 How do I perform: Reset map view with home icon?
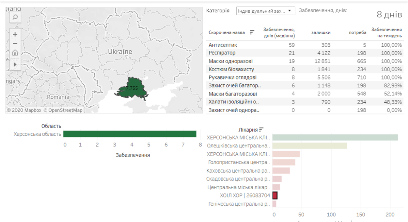click(15, 53)
